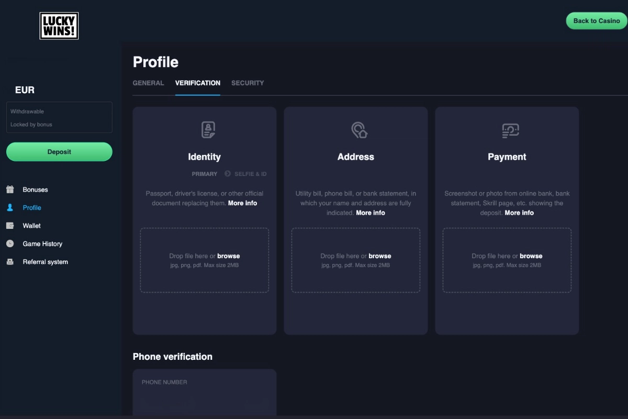Click the Address file drop zone
The image size is (628, 419).
356,260
